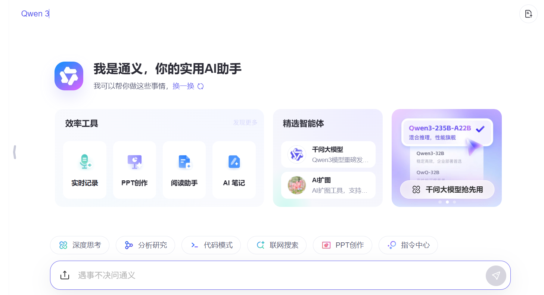Click the Qwen3-235B-A22B banner card
544x295 pixels.
click(447, 133)
